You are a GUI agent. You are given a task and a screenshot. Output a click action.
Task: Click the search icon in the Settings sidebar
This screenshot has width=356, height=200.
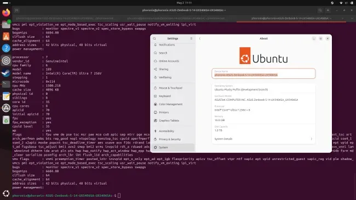(x=154, y=38)
